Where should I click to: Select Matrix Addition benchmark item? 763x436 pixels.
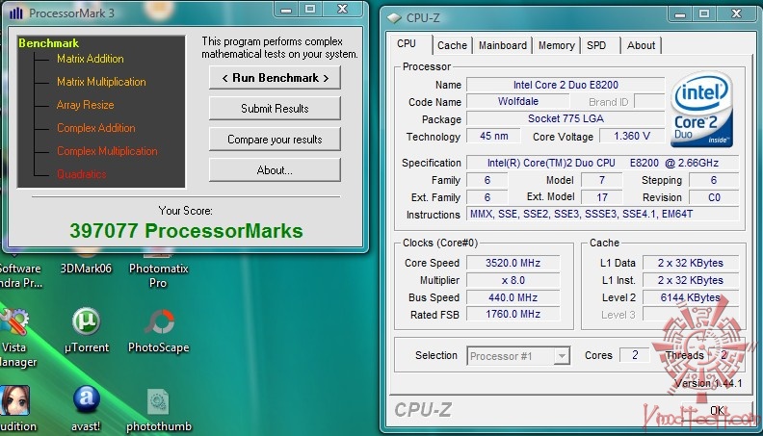click(x=90, y=59)
